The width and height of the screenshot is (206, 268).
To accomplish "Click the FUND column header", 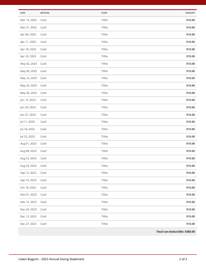I will pos(104,13).
